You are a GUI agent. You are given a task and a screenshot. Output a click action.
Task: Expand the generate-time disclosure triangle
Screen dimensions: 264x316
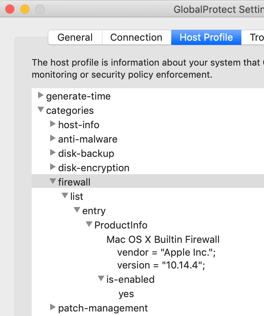coord(41,95)
